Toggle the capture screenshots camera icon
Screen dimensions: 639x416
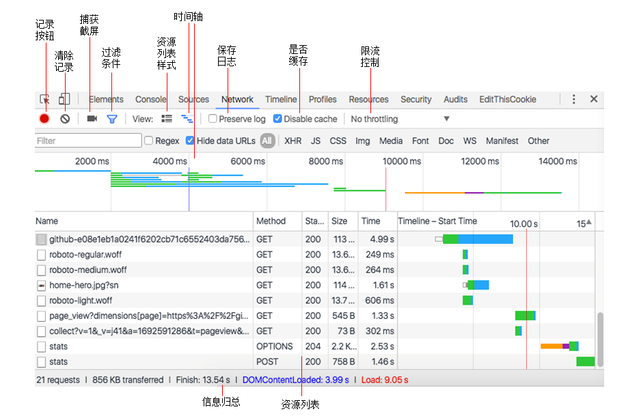(x=92, y=119)
